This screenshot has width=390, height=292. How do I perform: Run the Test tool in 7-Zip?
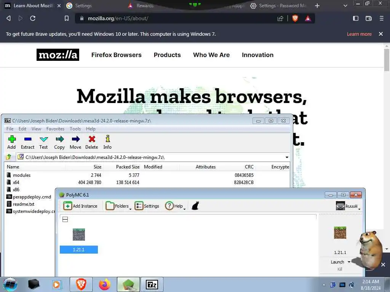[43, 142]
